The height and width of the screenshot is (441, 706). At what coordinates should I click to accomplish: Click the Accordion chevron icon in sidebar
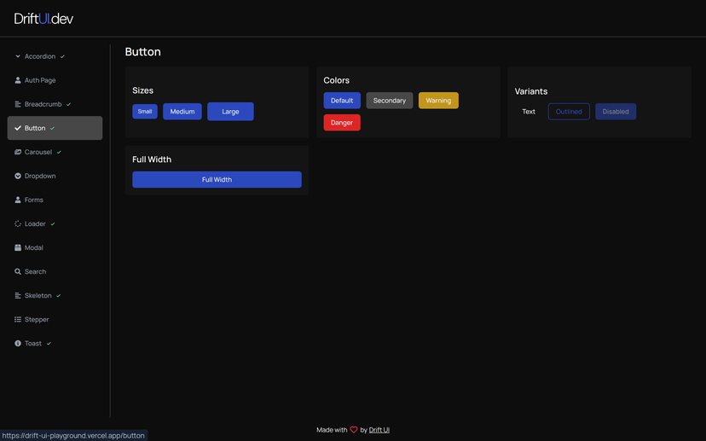coord(18,56)
